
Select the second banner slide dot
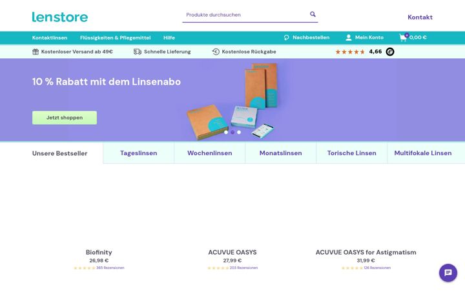(x=232, y=132)
